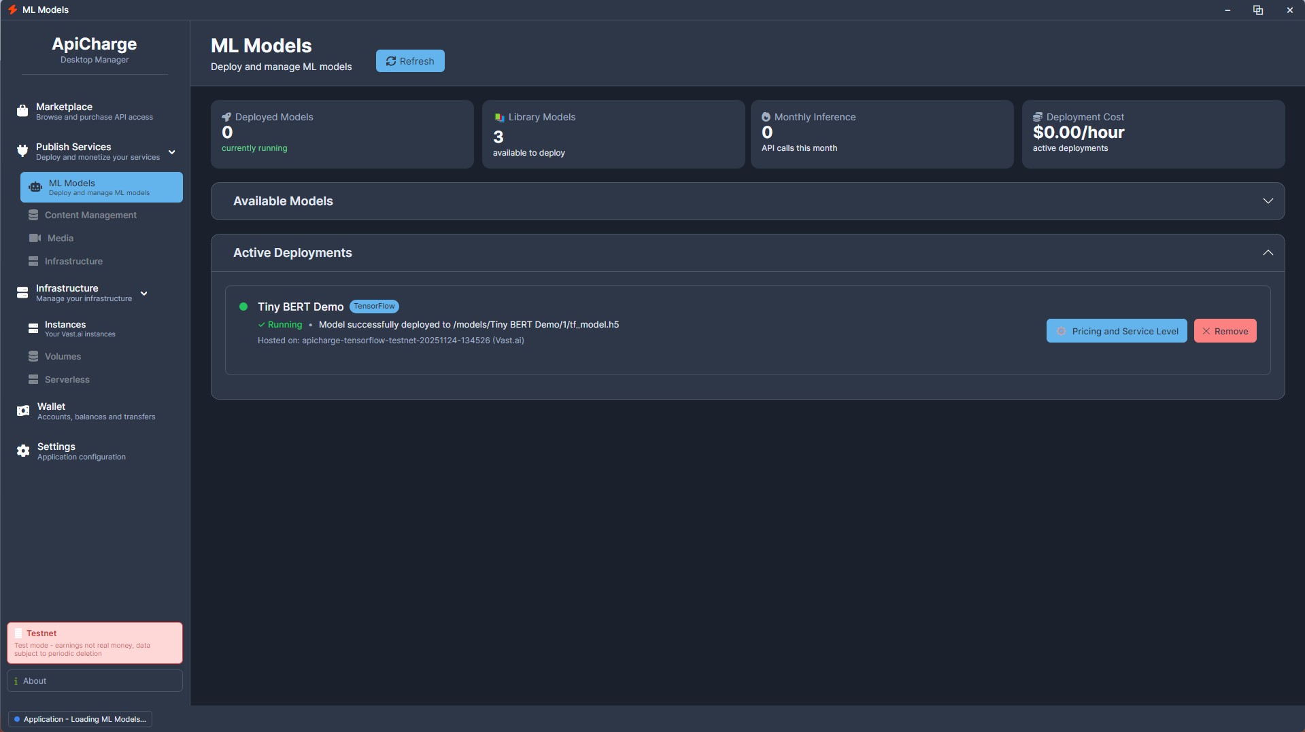Select the Media icon in the sidebar
This screenshot has height=732, width=1305.
[33, 238]
